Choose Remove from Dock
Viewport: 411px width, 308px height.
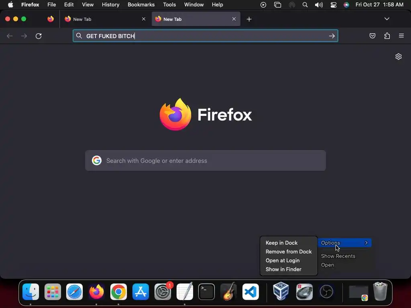pyautogui.click(x=289, y=252)
